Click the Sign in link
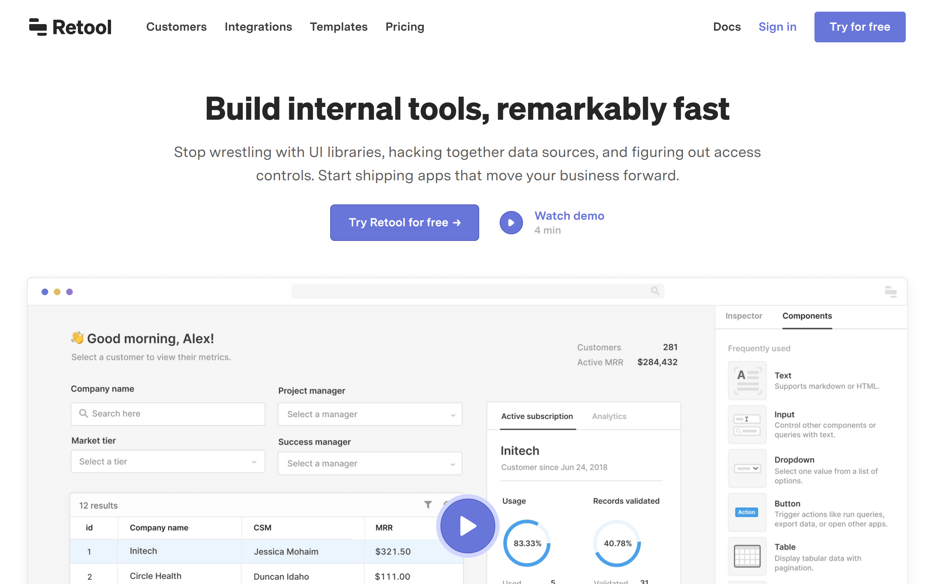This screenshot has height=584, width=935. pos(778,27)
